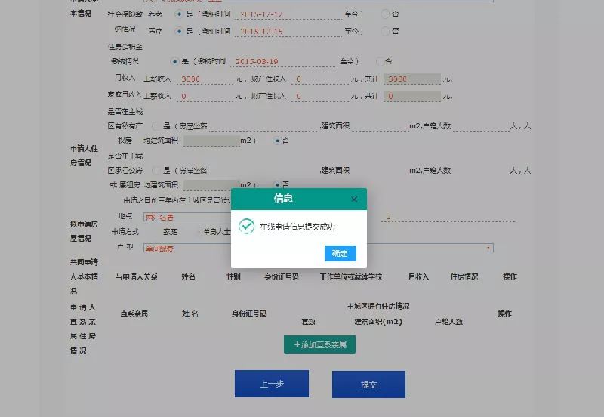
Task: Click the 月收入 共计 field showing 3000
Action: pyautogui.click(x=411, y=79)
